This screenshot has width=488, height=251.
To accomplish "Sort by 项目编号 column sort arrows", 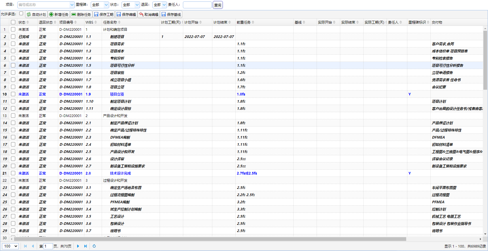I will tap(75, 22).
